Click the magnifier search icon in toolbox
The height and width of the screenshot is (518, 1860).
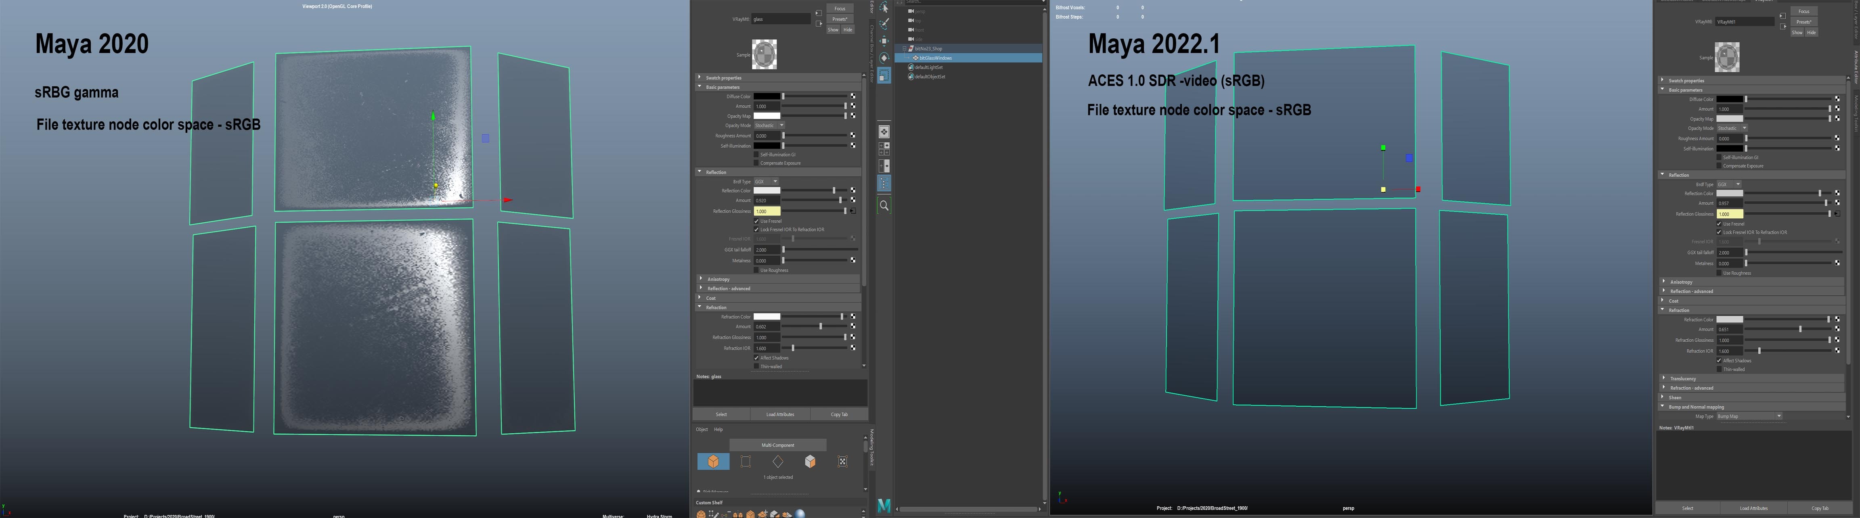tap(884, 206)
